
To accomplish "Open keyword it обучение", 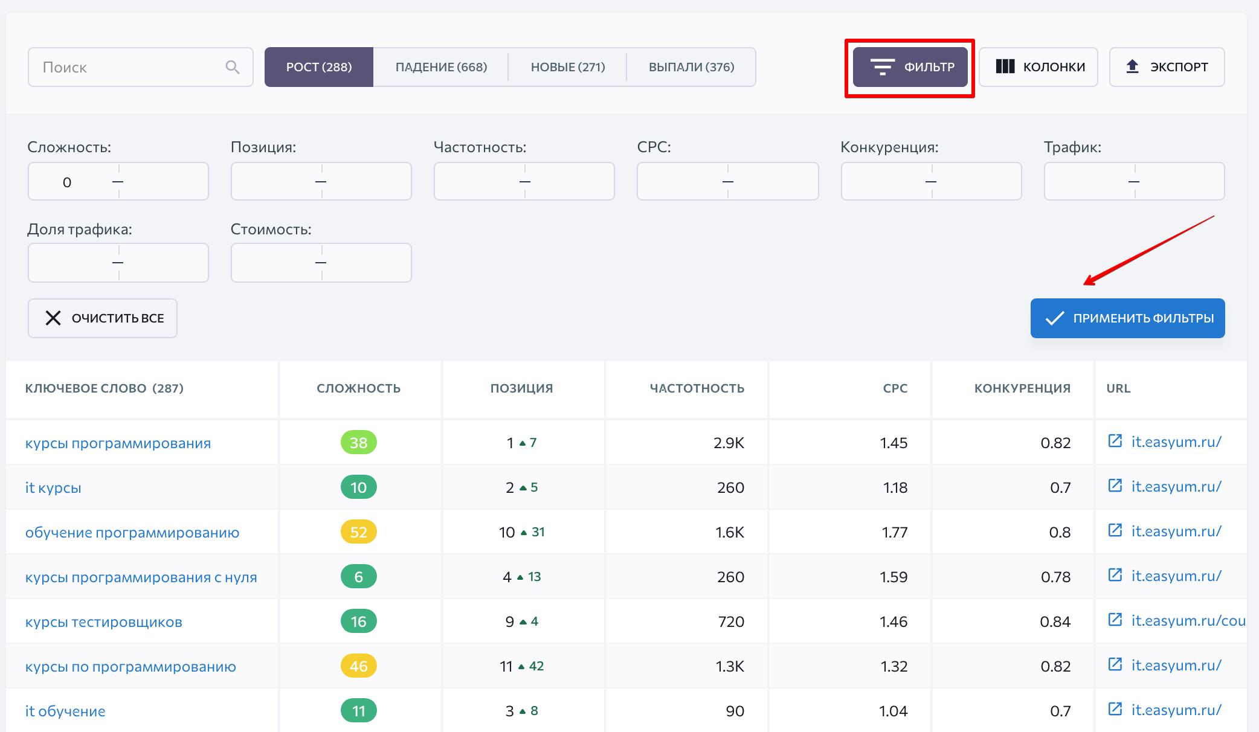I will pos(65,711).
